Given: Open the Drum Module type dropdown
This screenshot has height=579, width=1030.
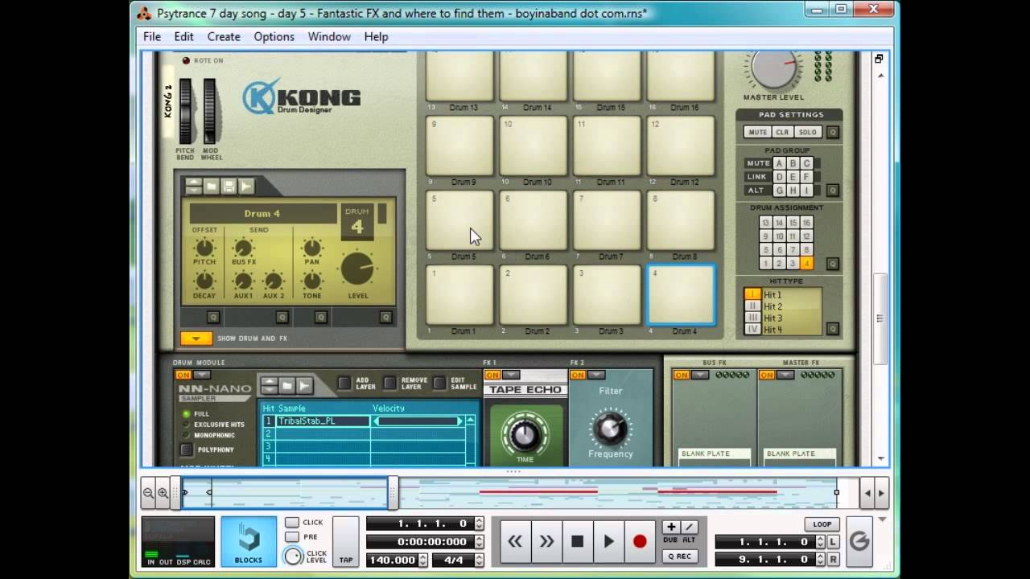Looking at the screenshot, I should 203,375.
